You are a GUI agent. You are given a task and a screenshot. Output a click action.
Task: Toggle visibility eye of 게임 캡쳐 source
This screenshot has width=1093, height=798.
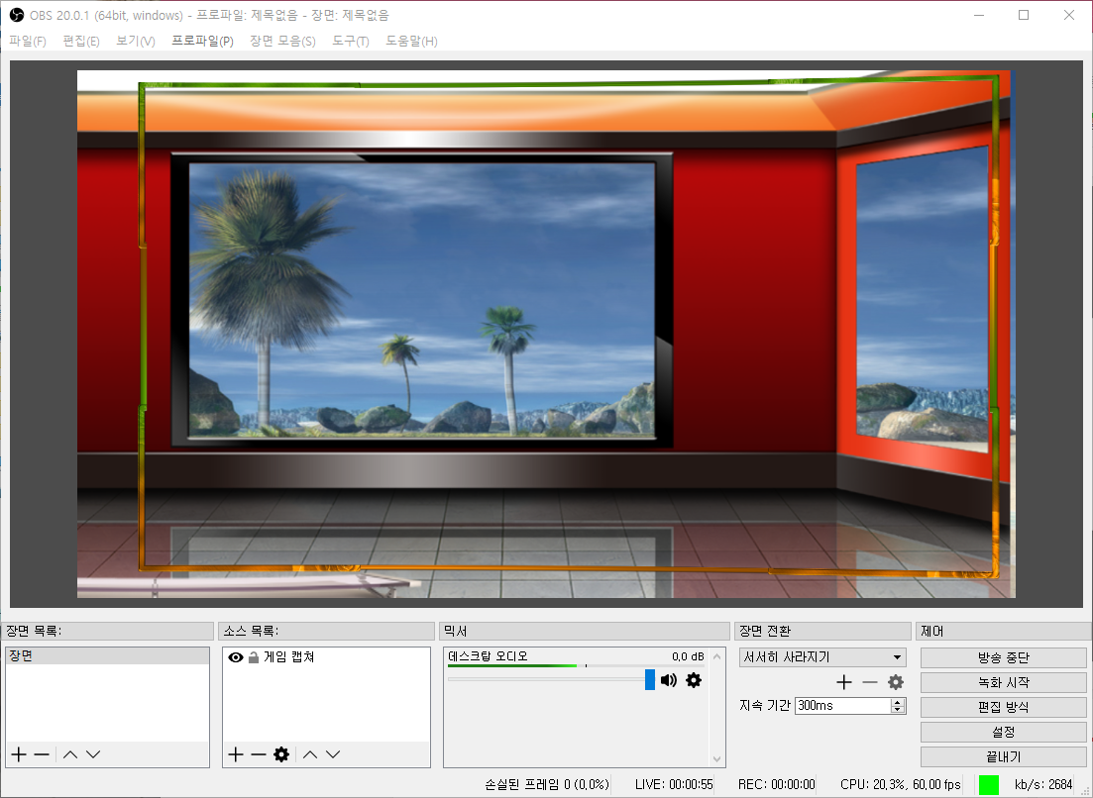(236, 657)
